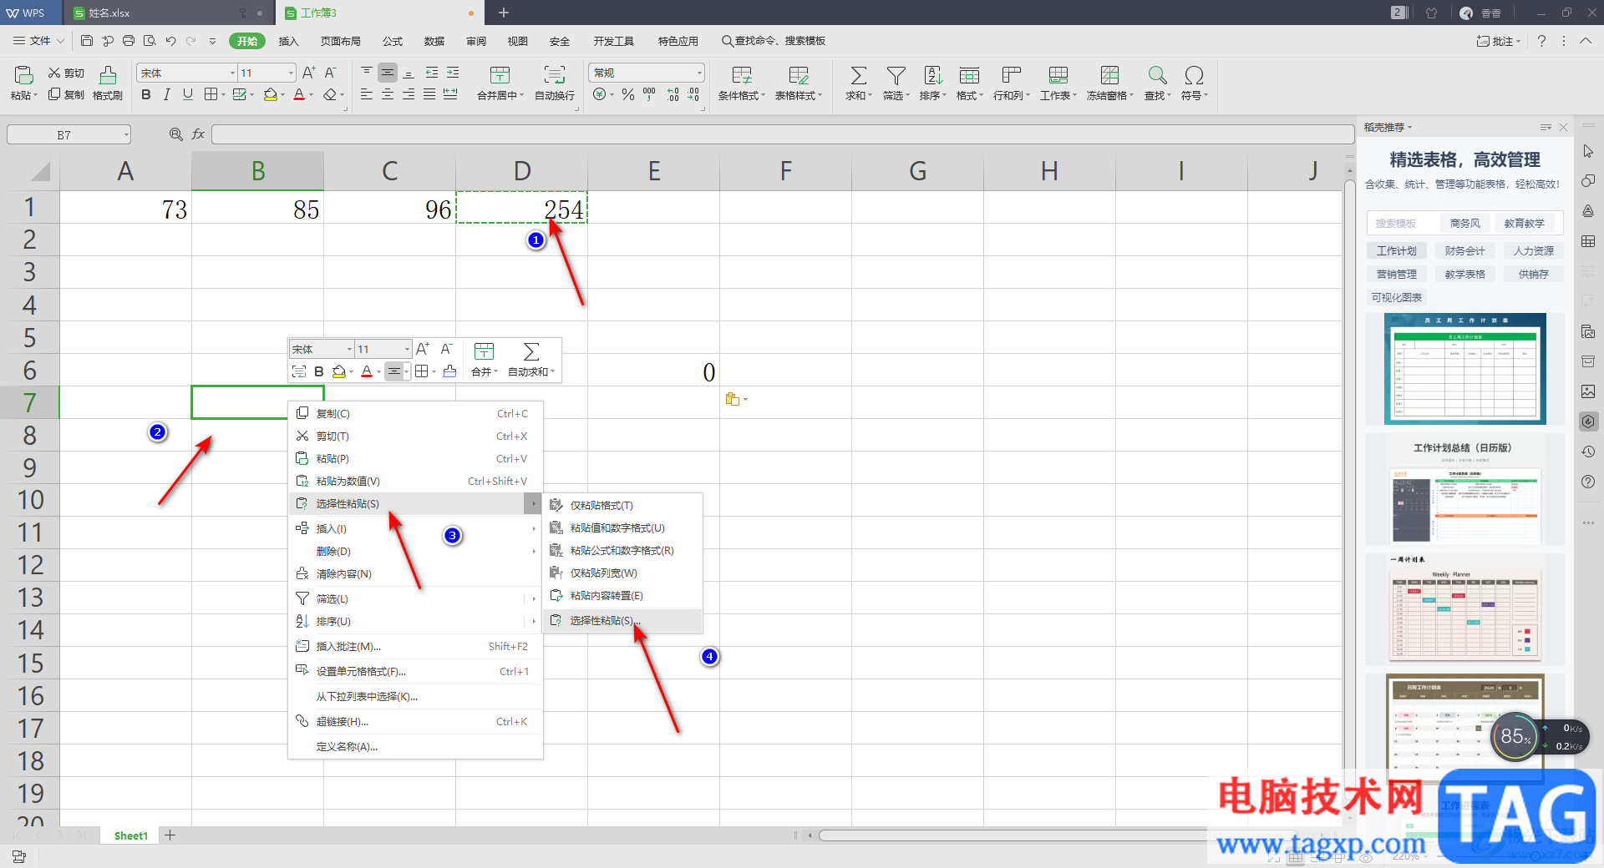The width and height of the screenshot is (1604, 868).
Task: Toggle center horizontal alignment in ribbon
Action: tap(388, 95)
